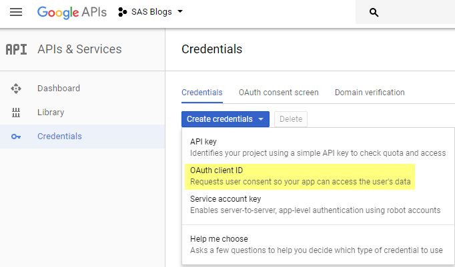Click the Library sidebar icon

pos(16,113)
